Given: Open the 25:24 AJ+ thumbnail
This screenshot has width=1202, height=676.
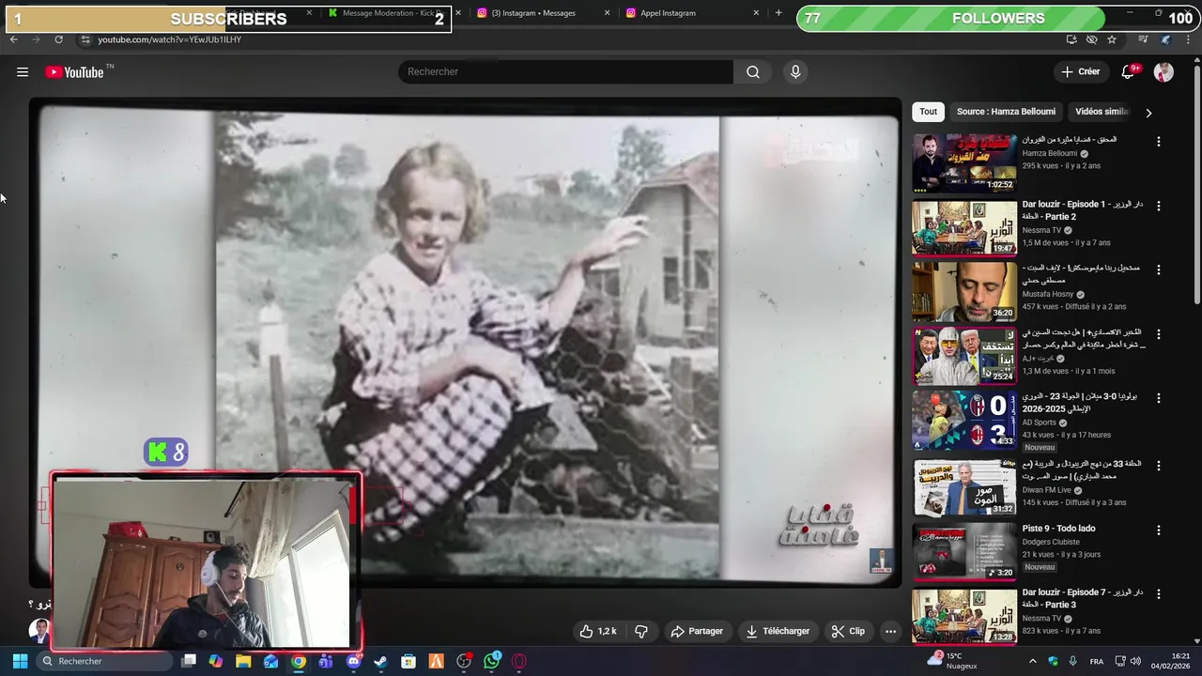Looking at the screenshot, I should tap(964, 355).
